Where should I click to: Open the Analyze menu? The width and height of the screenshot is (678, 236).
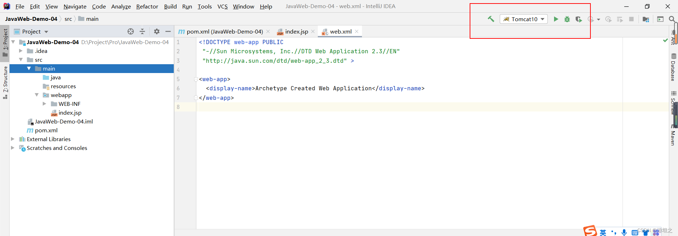(x=121, y=6)
